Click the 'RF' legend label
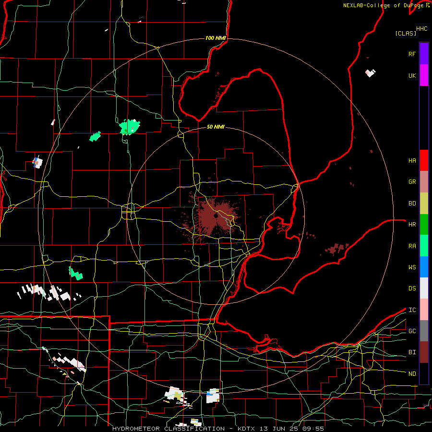 click(412, 54)
